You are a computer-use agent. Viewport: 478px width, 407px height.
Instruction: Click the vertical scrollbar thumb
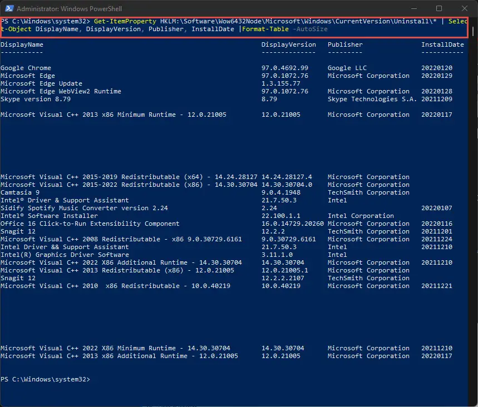[473, 31]
